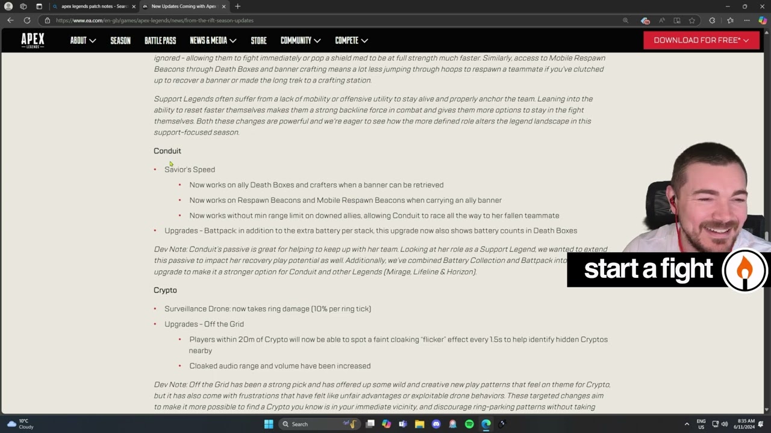This screenshot has width=771, height=433.
Task: Click the Apex Legends logo
Action: [x=33, y=40]
